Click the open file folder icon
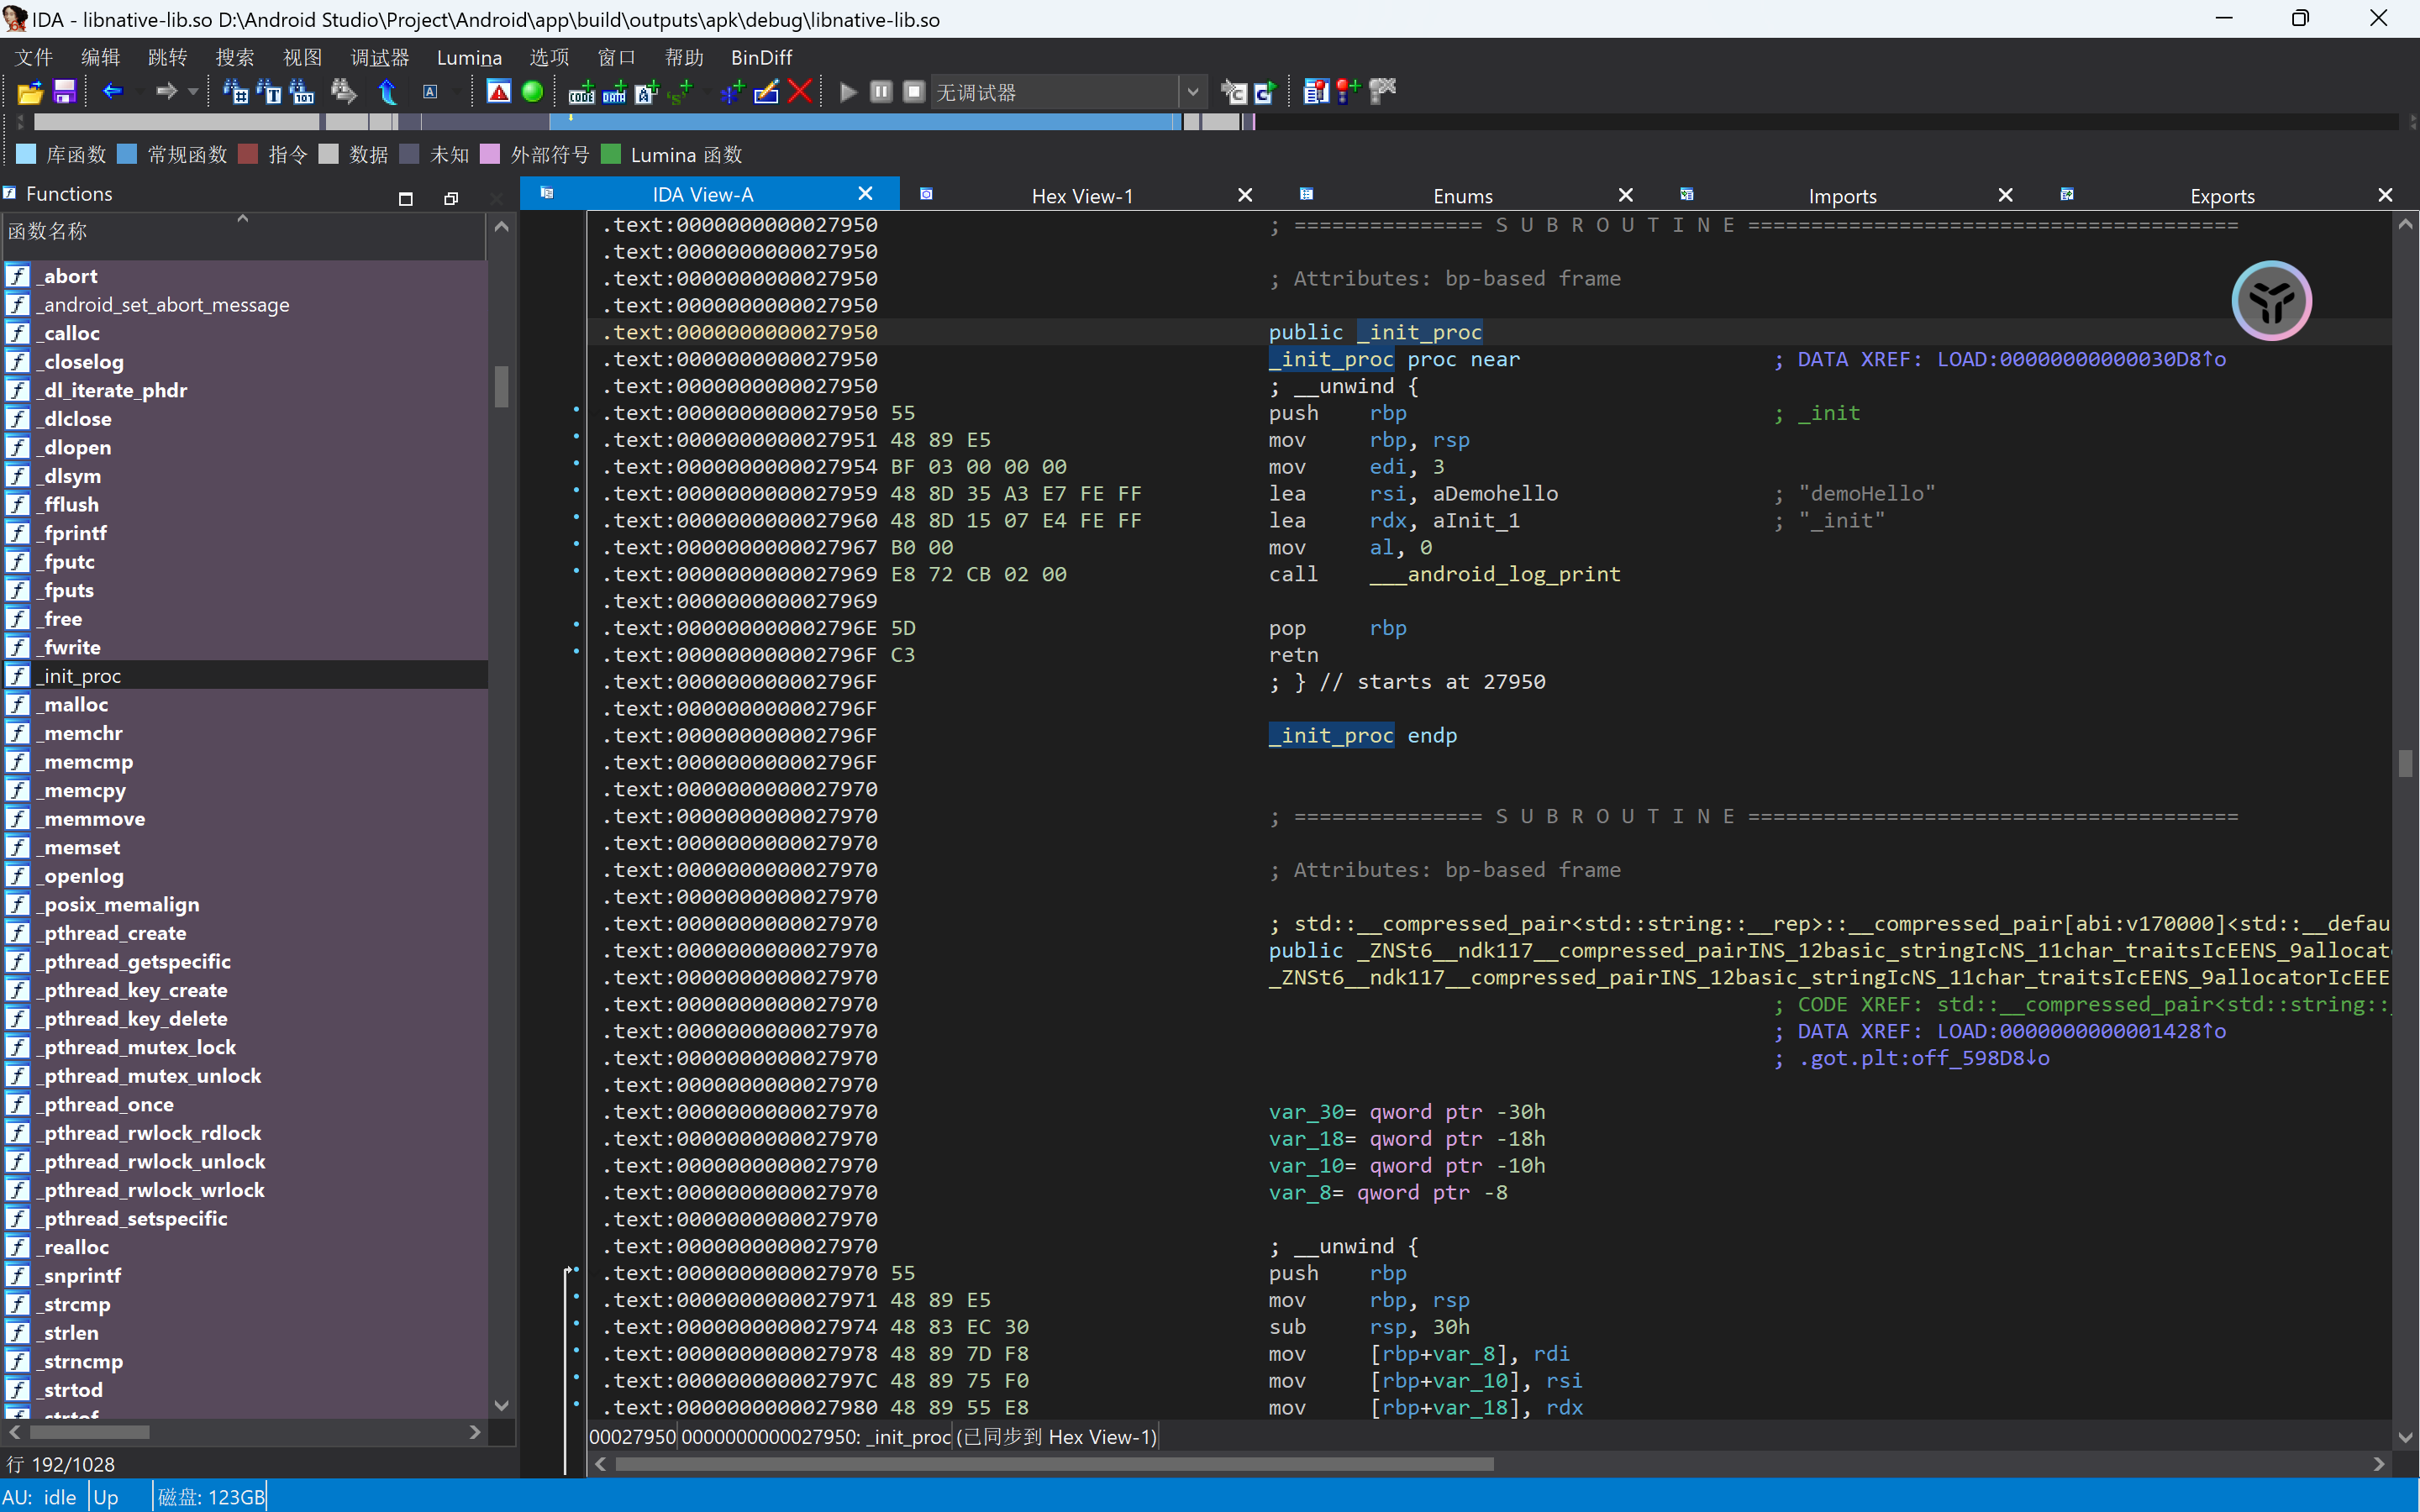The width and height of the screenshot is (2420, 1512). pos(30,92)
